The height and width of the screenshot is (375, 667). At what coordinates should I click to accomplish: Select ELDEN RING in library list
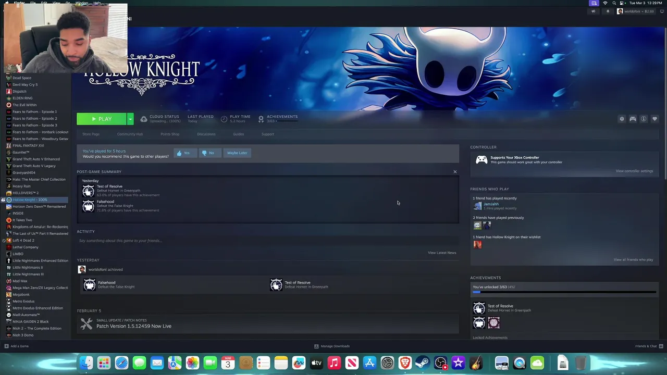[x=22, y=98]
